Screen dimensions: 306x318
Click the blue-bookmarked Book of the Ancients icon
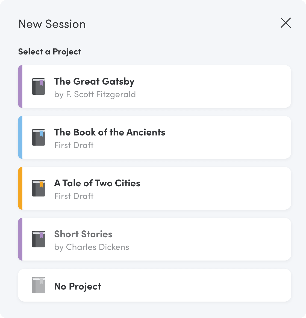[39, 137]
